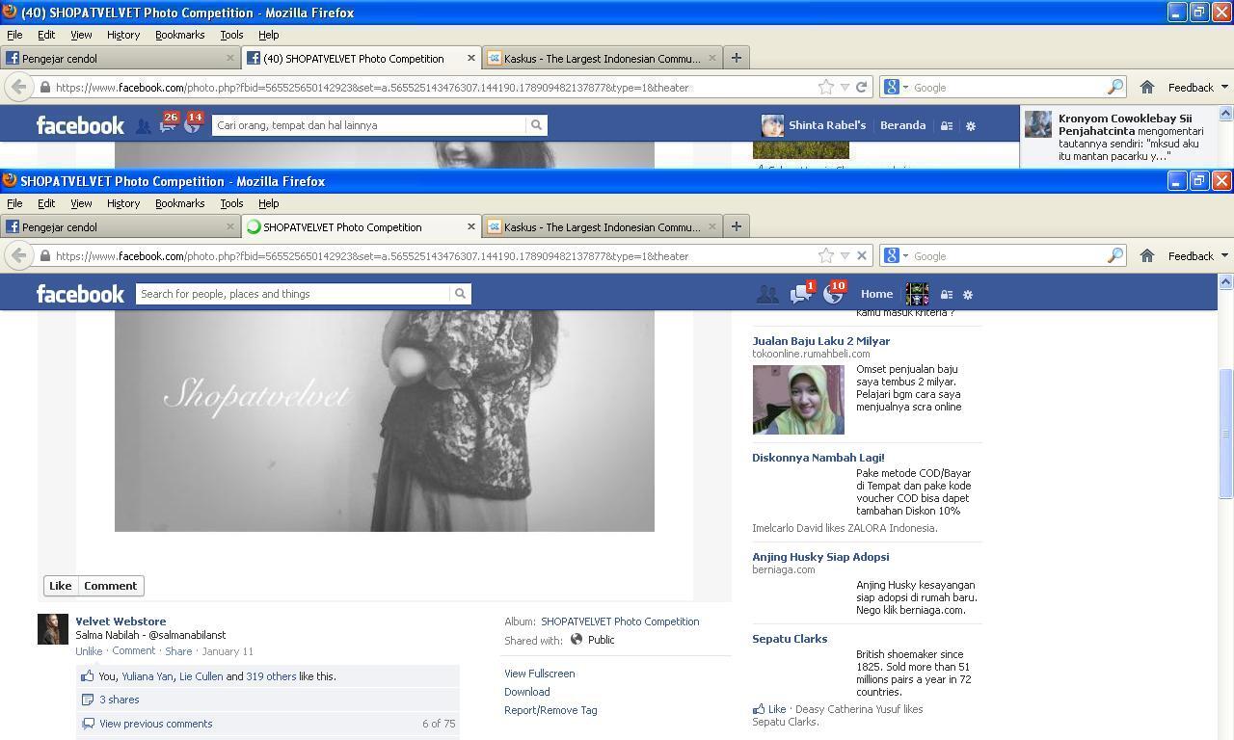Click Report/Remove Tag link
1234x740 pixels.
550,710
